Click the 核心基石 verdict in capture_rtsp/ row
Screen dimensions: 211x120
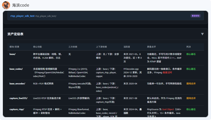pos(191,109)
